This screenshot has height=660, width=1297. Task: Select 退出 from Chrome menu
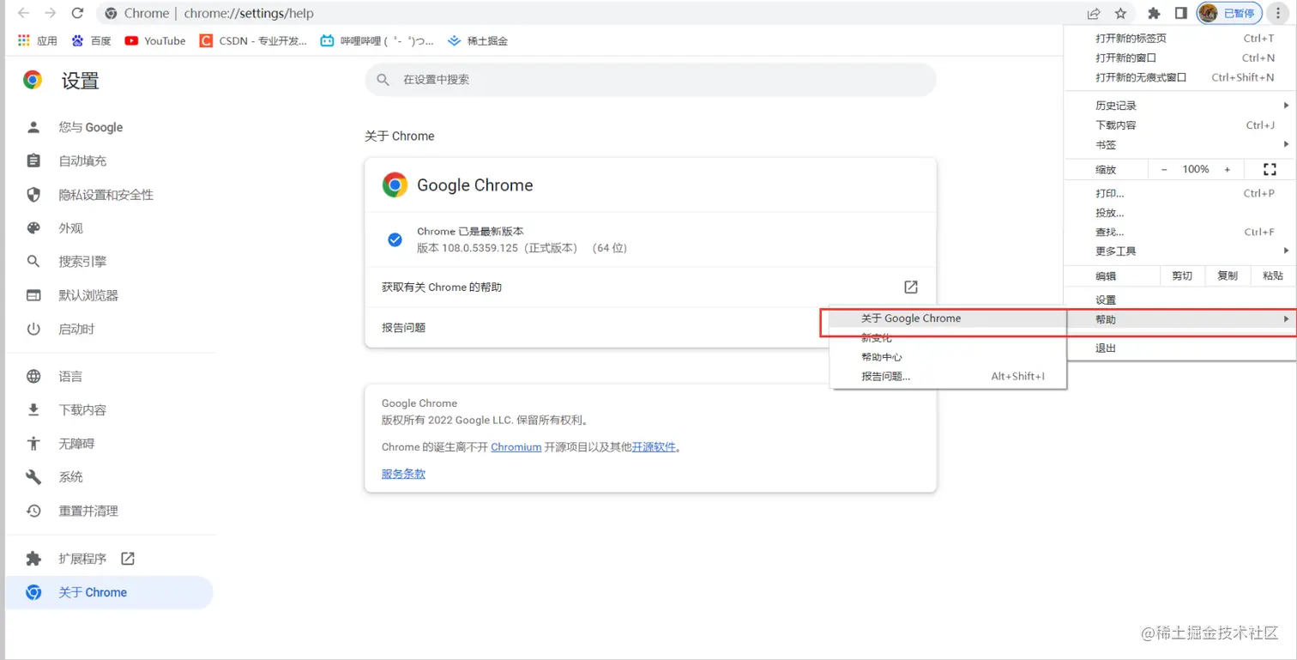pos(1179,348)
